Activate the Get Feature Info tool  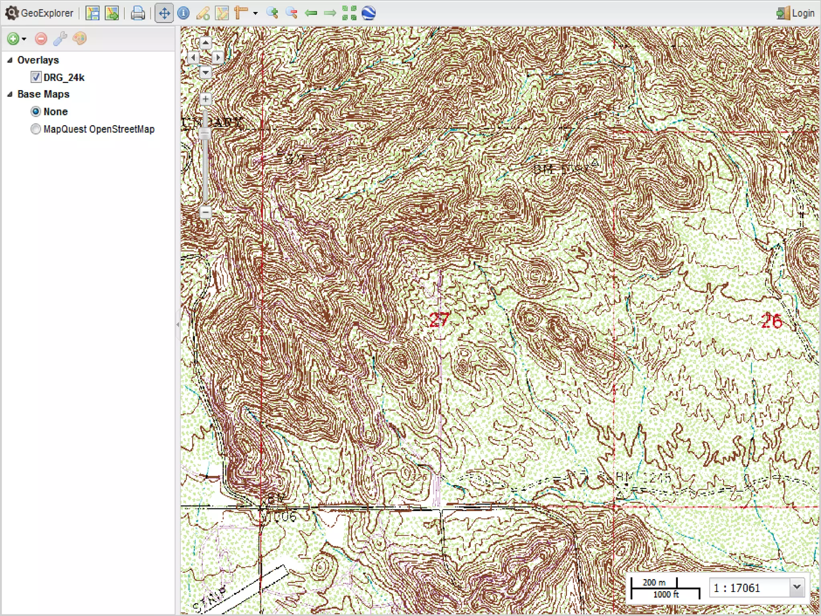183,13
